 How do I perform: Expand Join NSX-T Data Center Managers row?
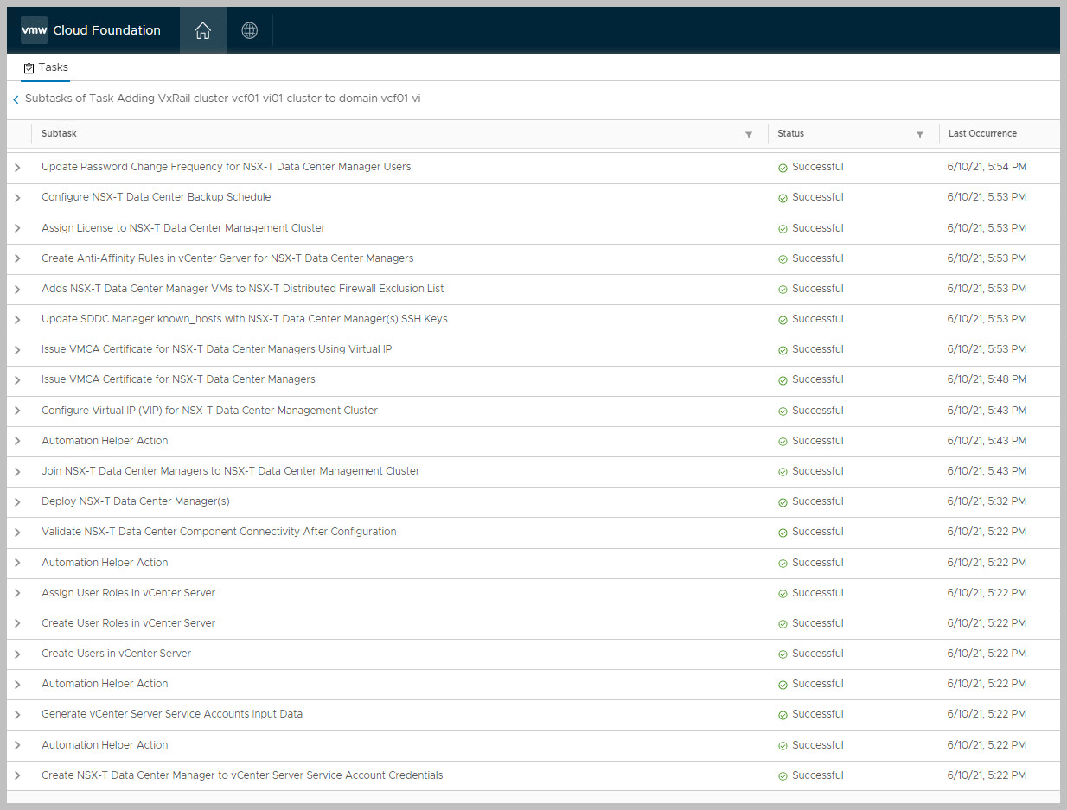coord(17,472)
